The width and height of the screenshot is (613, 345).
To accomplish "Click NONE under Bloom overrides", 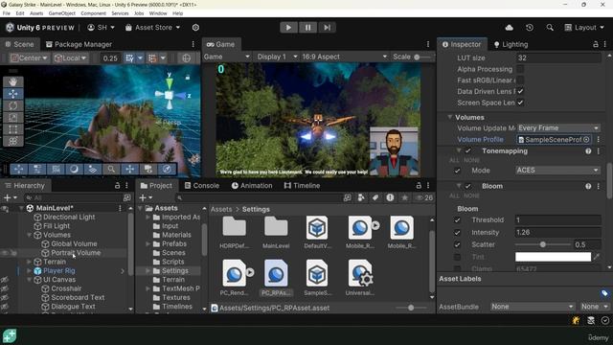I will (471, 195).
